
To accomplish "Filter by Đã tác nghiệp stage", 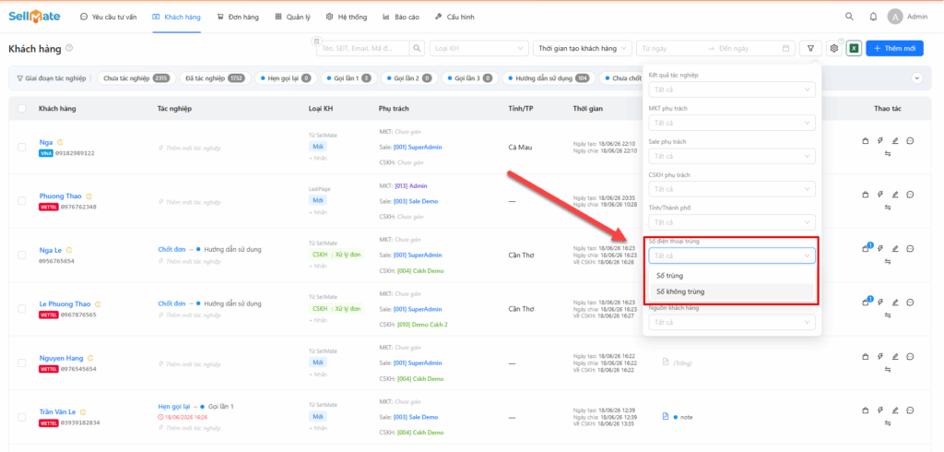I will [215, 77].
